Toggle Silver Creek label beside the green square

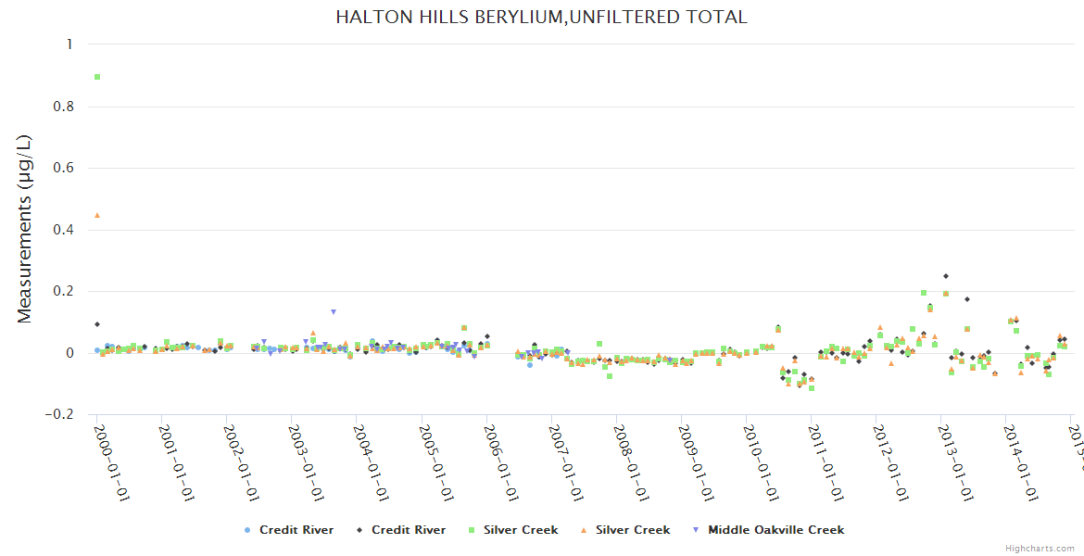(x=520, y=530)
